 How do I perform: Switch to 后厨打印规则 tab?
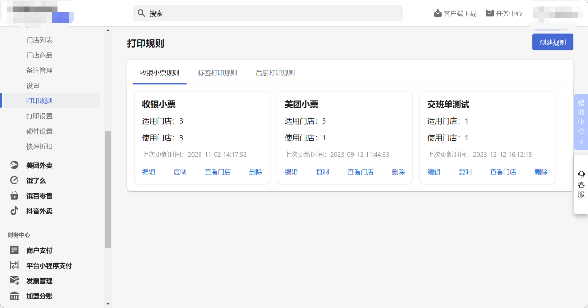click(275, 73)
